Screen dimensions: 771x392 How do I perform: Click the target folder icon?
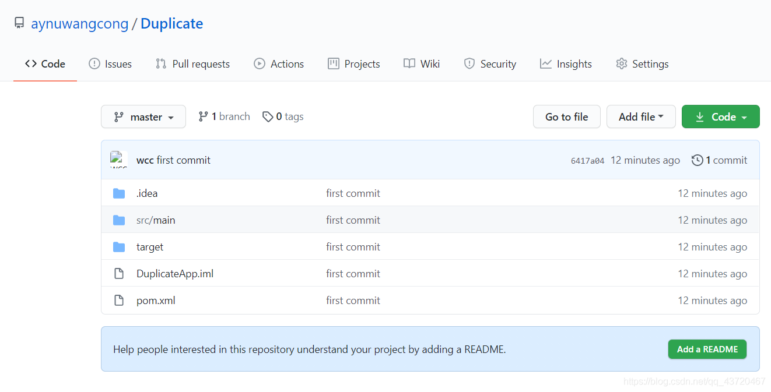pos(119,247)
